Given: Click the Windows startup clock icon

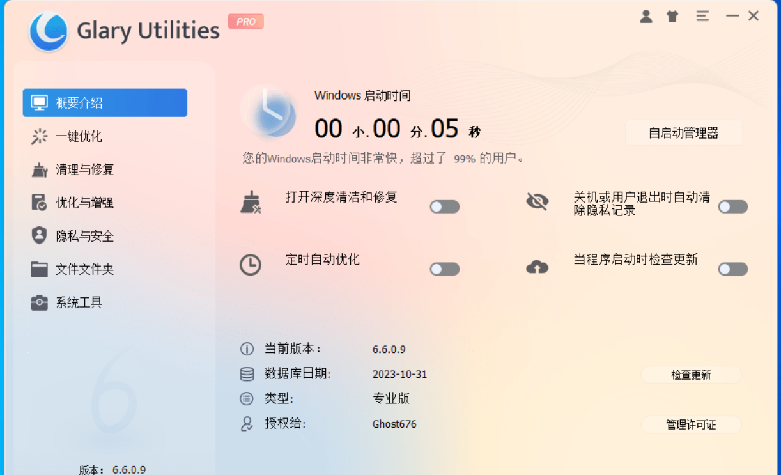Looking at the screenshot, I should tap(268, 112).
